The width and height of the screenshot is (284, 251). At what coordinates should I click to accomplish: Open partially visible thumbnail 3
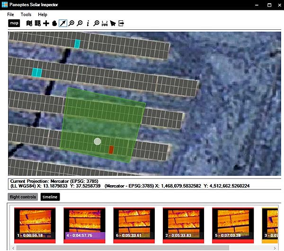[x=270, y=225]
